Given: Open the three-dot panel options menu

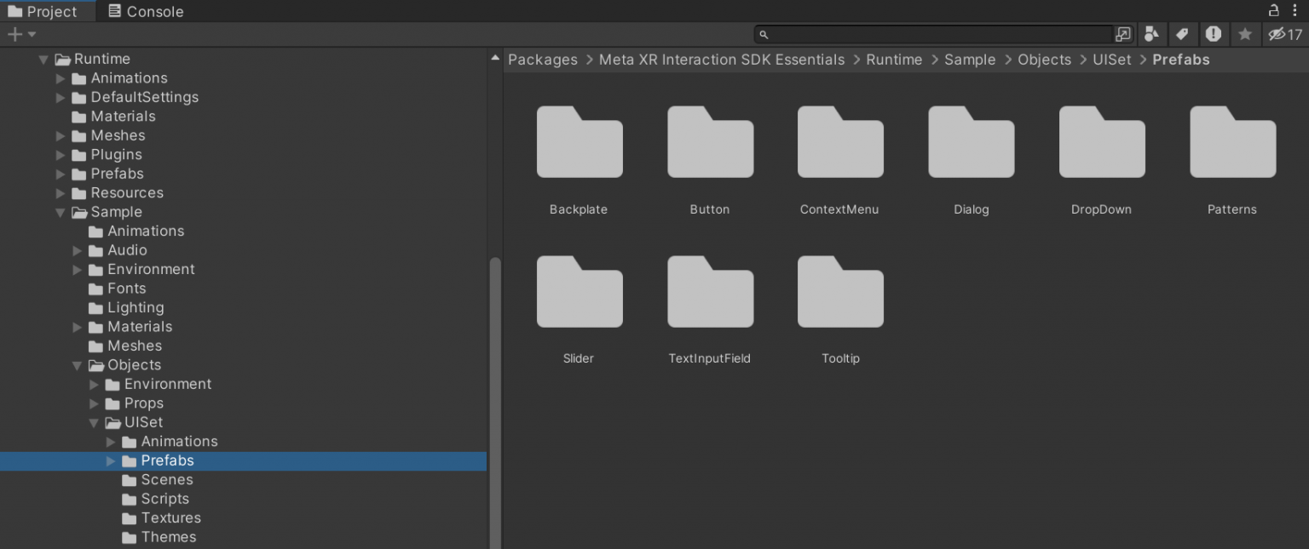Looking at the screenshot, I should (1295, 10).
